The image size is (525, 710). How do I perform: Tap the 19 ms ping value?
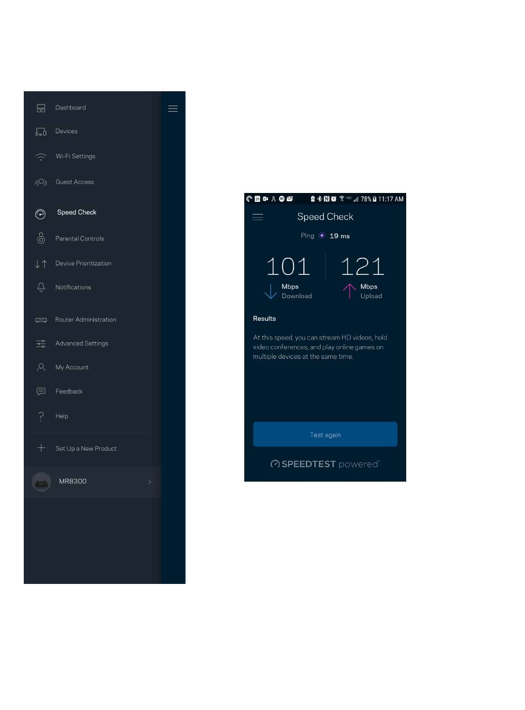(x=339, y=236)
